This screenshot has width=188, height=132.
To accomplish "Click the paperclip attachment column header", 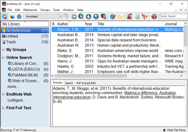I will tap(53, 24).
